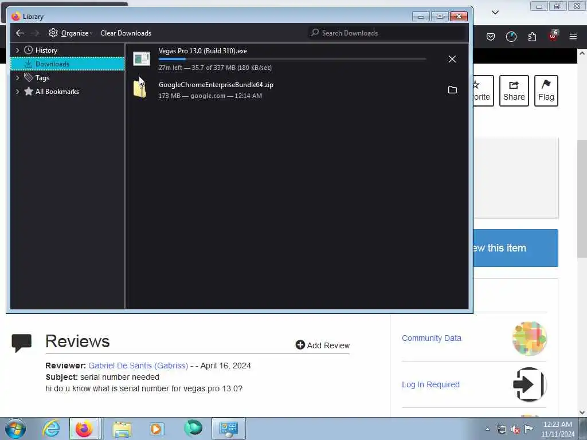Click the Organize gear icon

[x=53, y=33]
